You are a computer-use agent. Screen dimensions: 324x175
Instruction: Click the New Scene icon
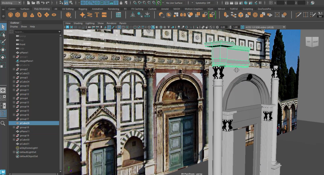(28, 3)
